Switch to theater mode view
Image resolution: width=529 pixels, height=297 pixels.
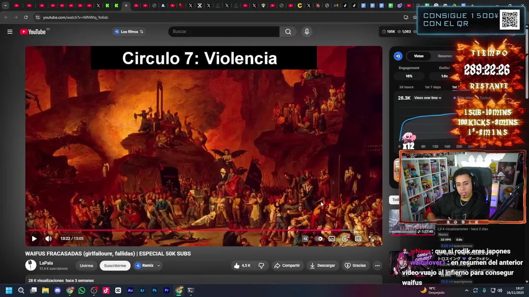tap(358, 238)
